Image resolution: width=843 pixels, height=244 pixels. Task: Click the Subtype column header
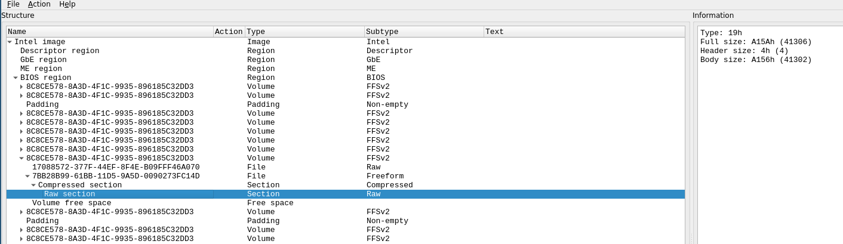[x=424, y=32]
